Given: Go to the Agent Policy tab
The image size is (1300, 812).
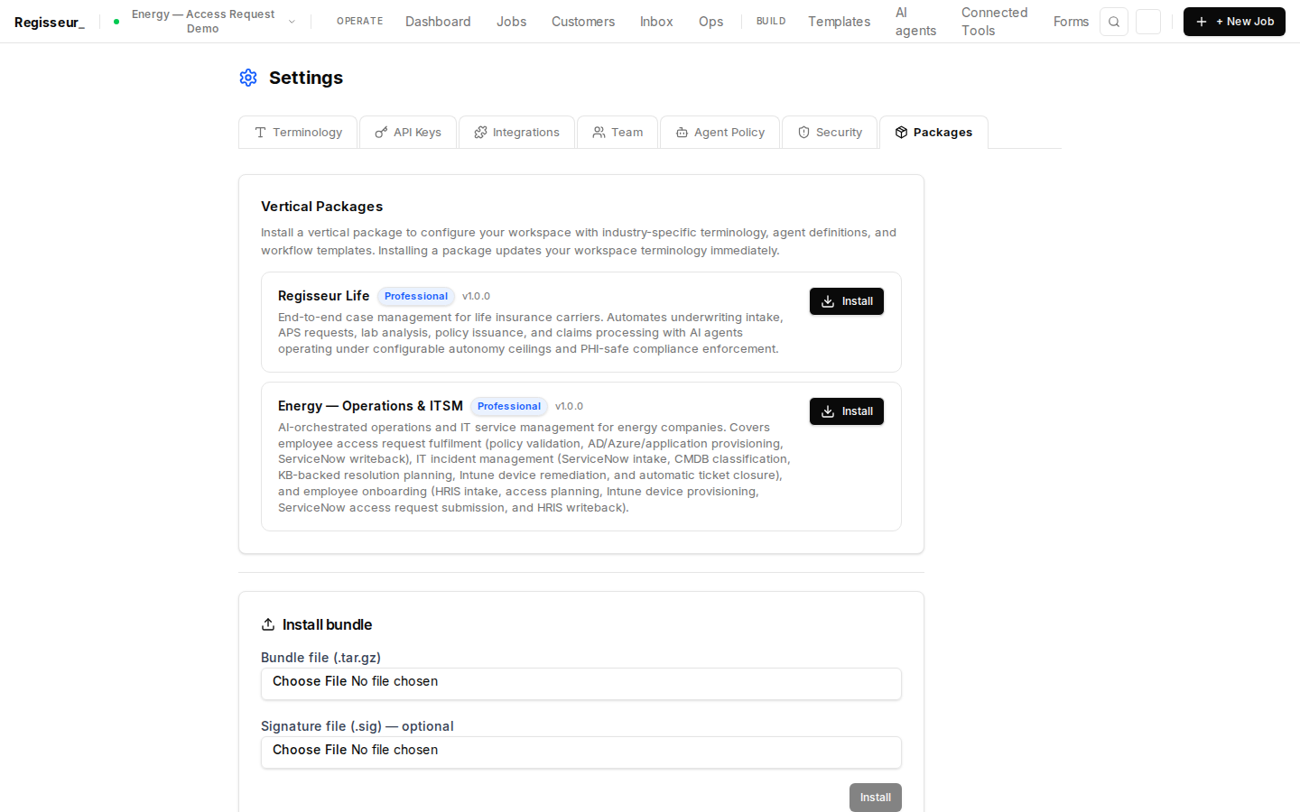Looking at the screenshot, I should coord(720,133).
